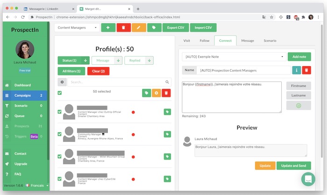The image size is (327, 195).
Task: Click the orange pencil edit button
Action: pos(139,27)
